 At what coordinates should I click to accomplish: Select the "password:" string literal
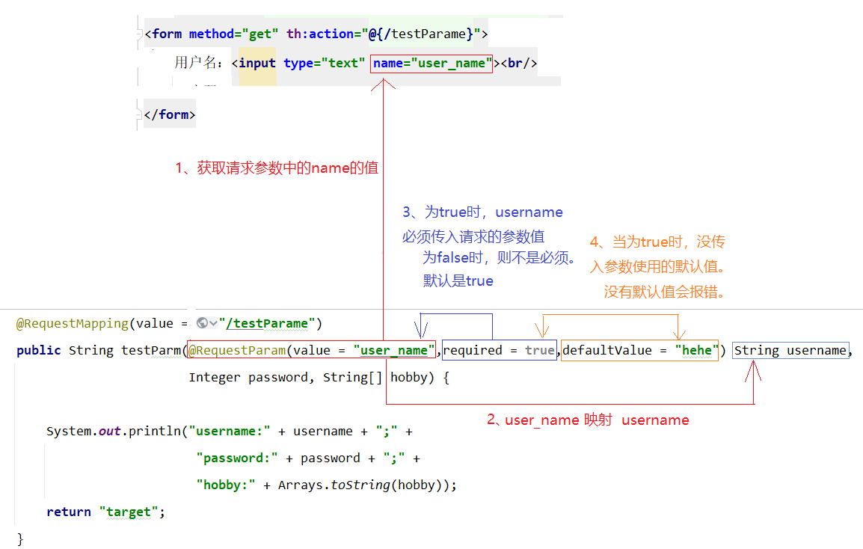[237, 458]
